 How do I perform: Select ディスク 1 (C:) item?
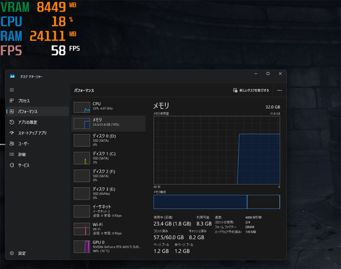pyautogui.click(x=108, y=158)
